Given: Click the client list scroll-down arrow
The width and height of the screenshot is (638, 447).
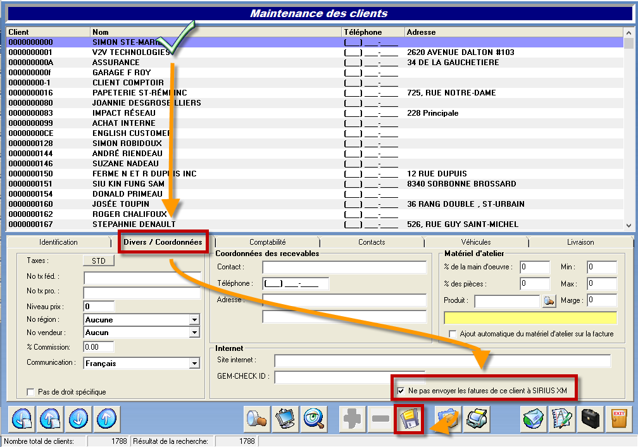Looking at the screenshot, I should [629, 225].
